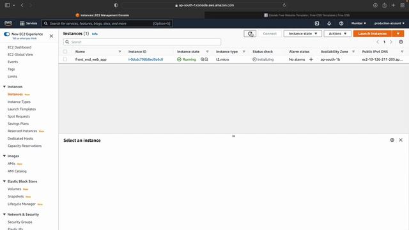Open Snapshots in sidebar
Image resolution: width=409 pixels, height=230 pixels.
(15, 196)
